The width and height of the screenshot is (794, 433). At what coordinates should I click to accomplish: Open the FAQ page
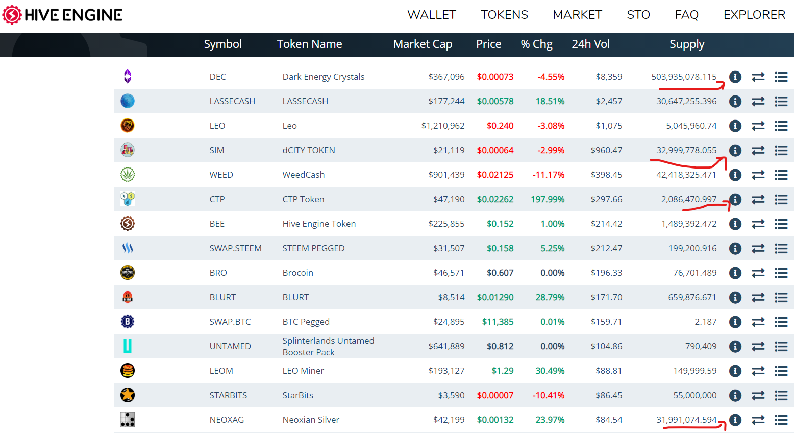point(687,15)
